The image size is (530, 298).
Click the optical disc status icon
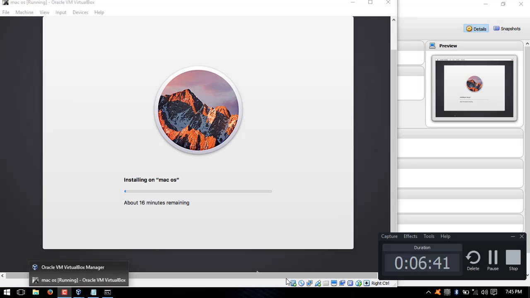(x=301, y=283)
